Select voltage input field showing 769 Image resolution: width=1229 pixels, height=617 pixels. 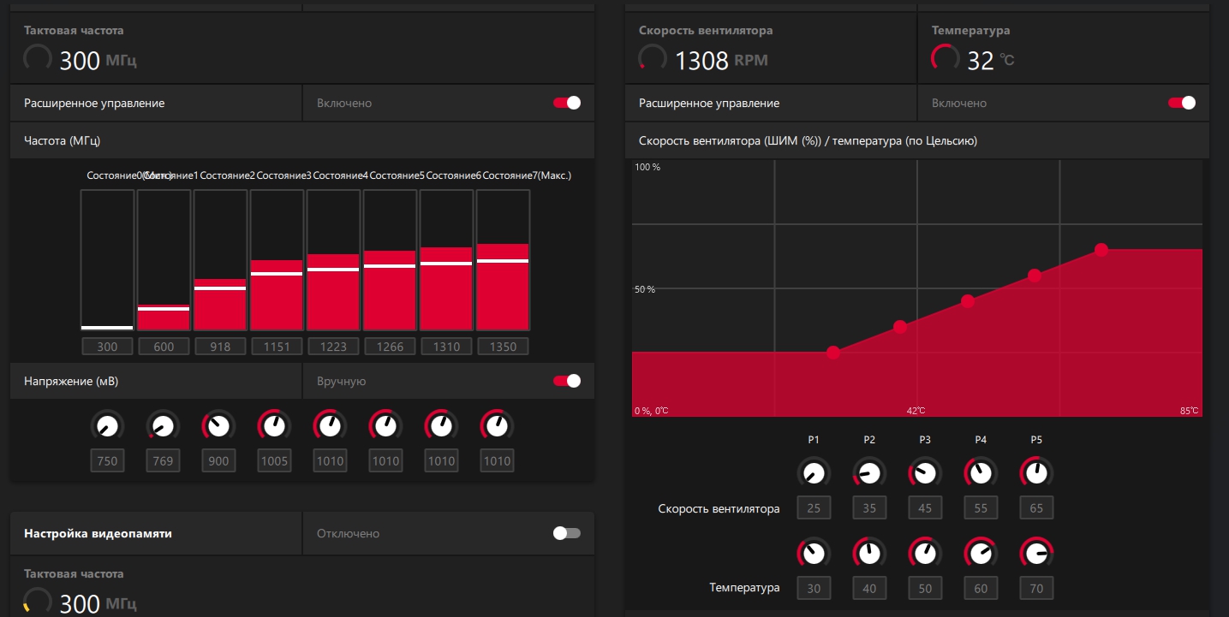click(x=163, y=460)
